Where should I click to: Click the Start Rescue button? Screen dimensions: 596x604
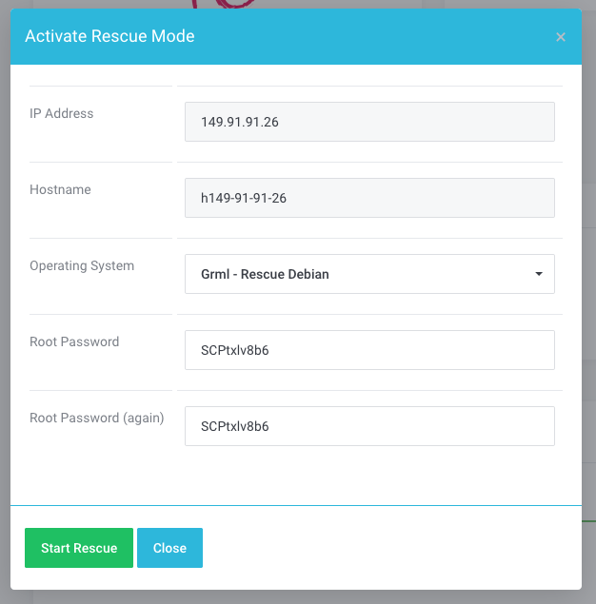click(x=79, y=547)
